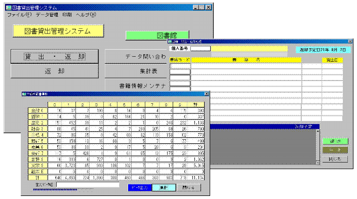Click the 貸出・返却 button in main window
The width and height of the screenshot is (357, 199).
pos(55,57)
